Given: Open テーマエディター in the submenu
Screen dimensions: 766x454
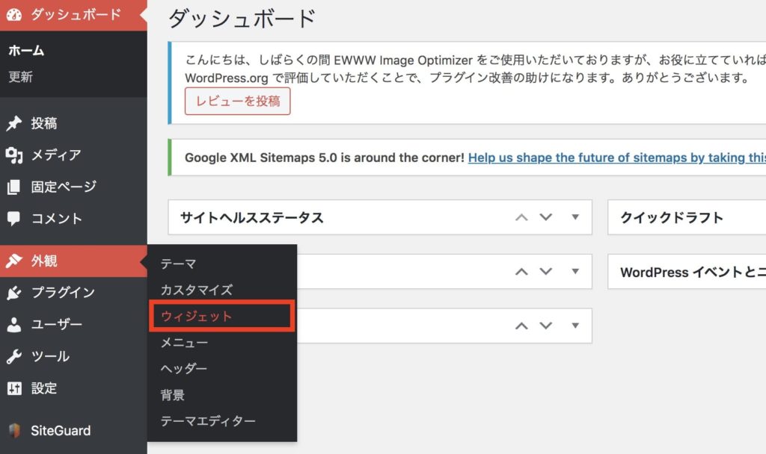Looking at the screenshot, I should click(208, 421).
